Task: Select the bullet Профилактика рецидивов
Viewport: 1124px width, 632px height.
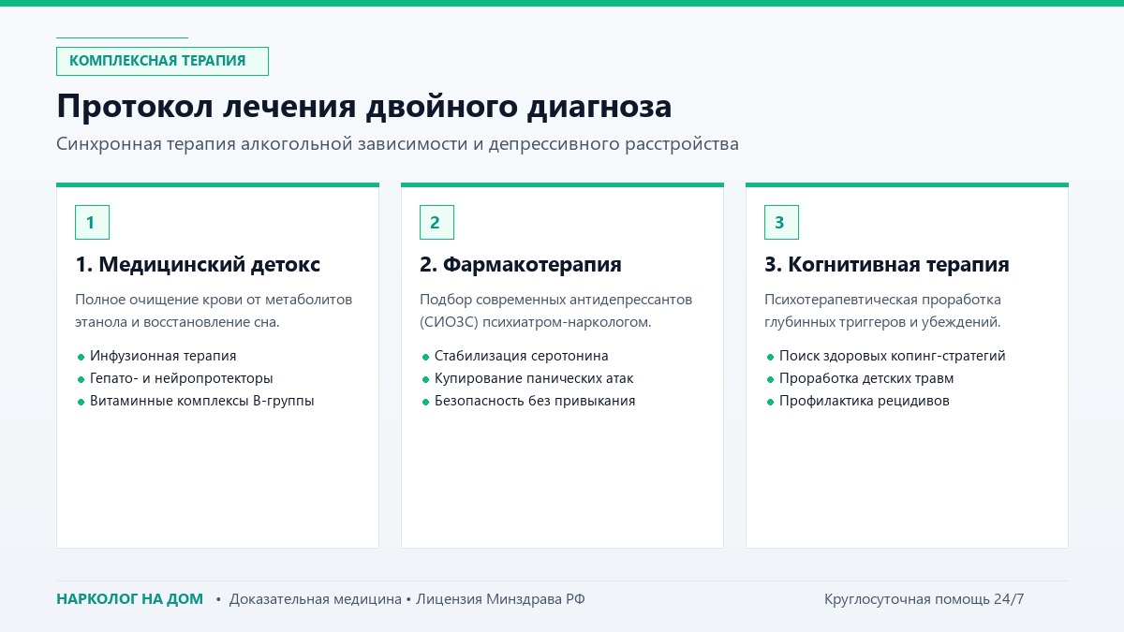Action: [x=865, y=401]
